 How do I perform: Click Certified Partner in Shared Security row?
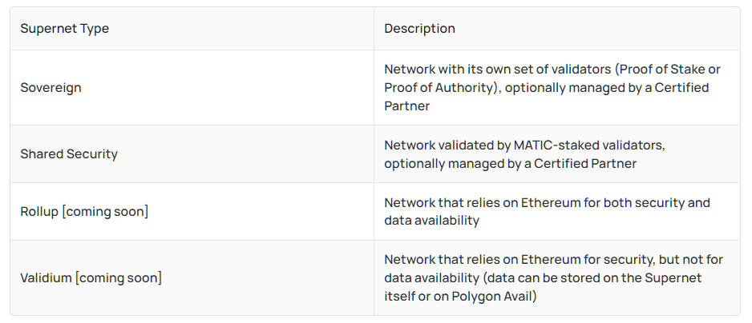(585, 164)
